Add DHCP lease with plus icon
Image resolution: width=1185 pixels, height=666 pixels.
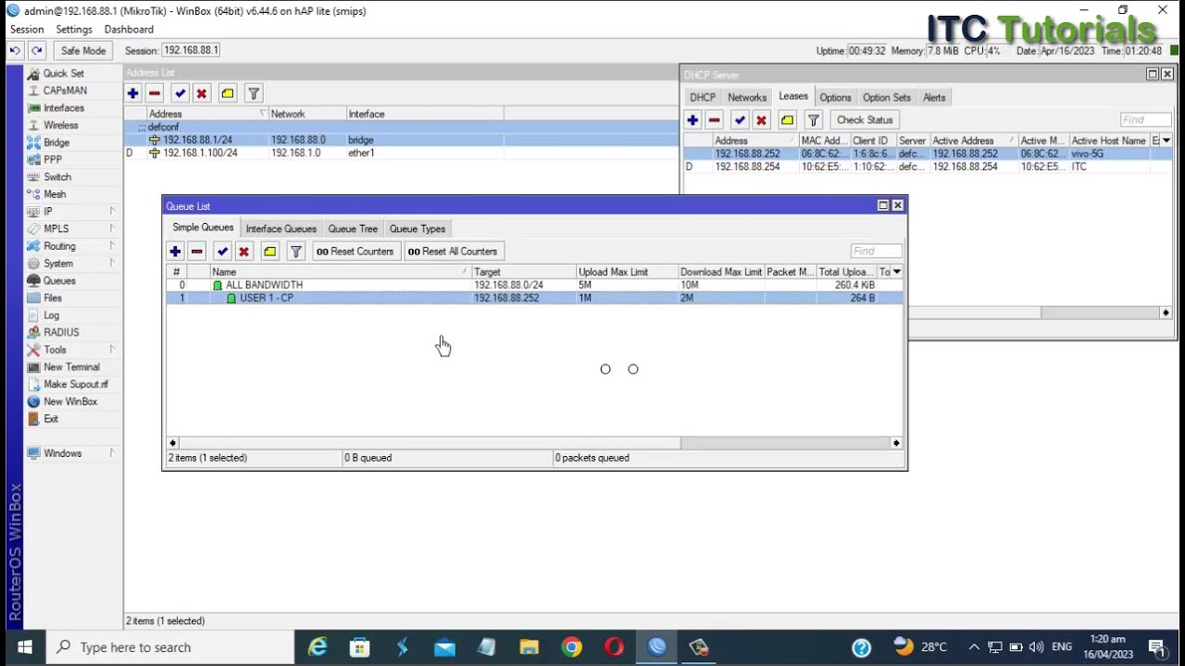pos(692,120)
